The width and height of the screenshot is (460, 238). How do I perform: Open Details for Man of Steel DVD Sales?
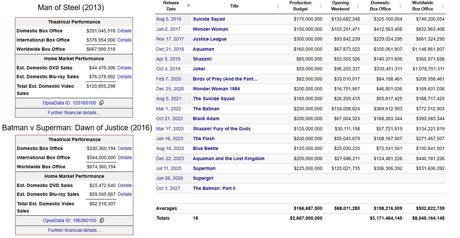[124, 68]
